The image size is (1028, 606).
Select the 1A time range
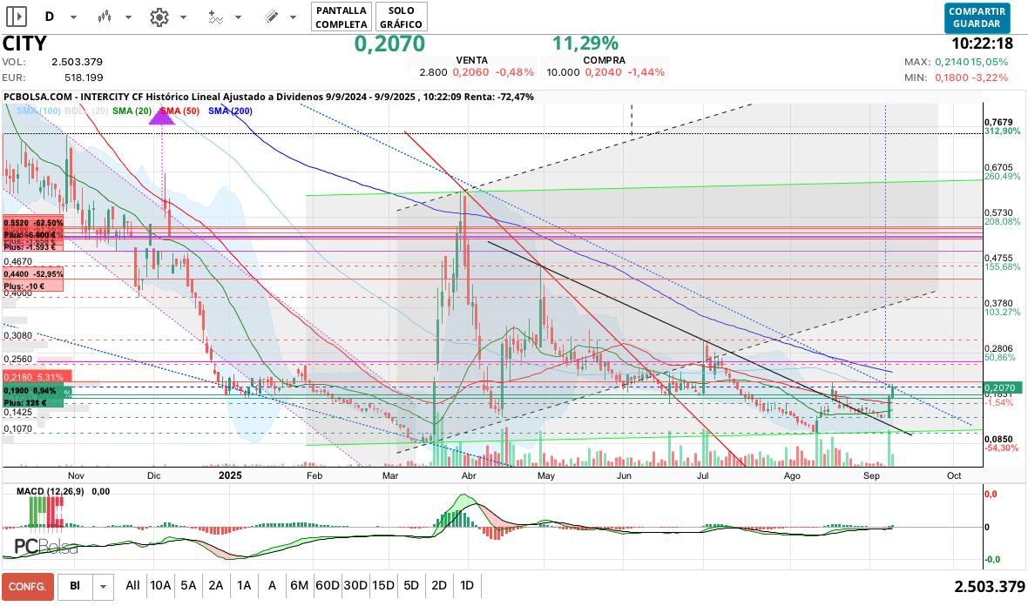[244, 586]
